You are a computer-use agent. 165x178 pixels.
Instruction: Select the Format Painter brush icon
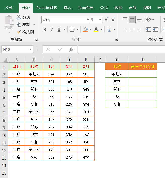click(19, 32)
